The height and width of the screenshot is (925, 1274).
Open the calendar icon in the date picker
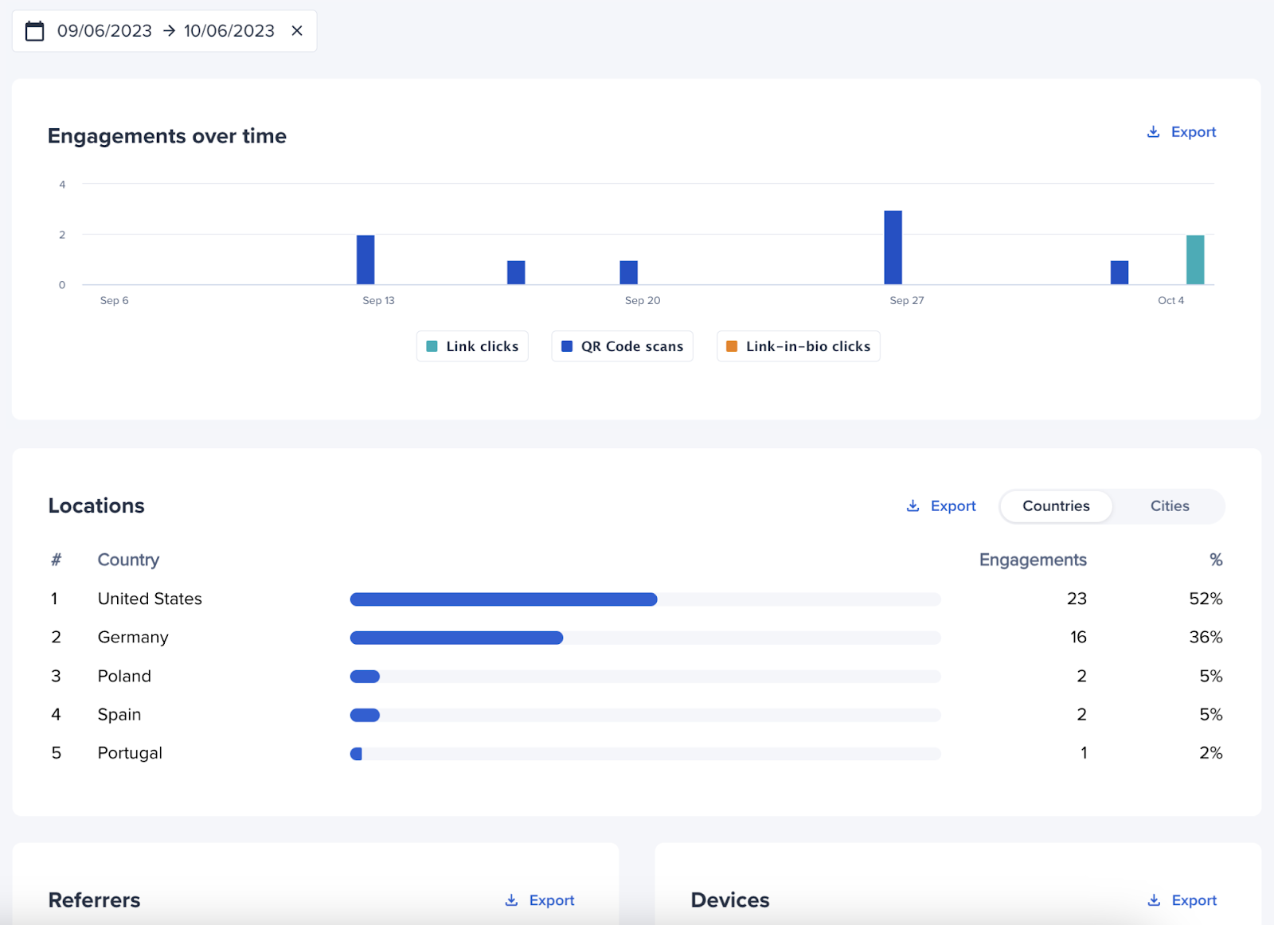(x=34, y=30)
